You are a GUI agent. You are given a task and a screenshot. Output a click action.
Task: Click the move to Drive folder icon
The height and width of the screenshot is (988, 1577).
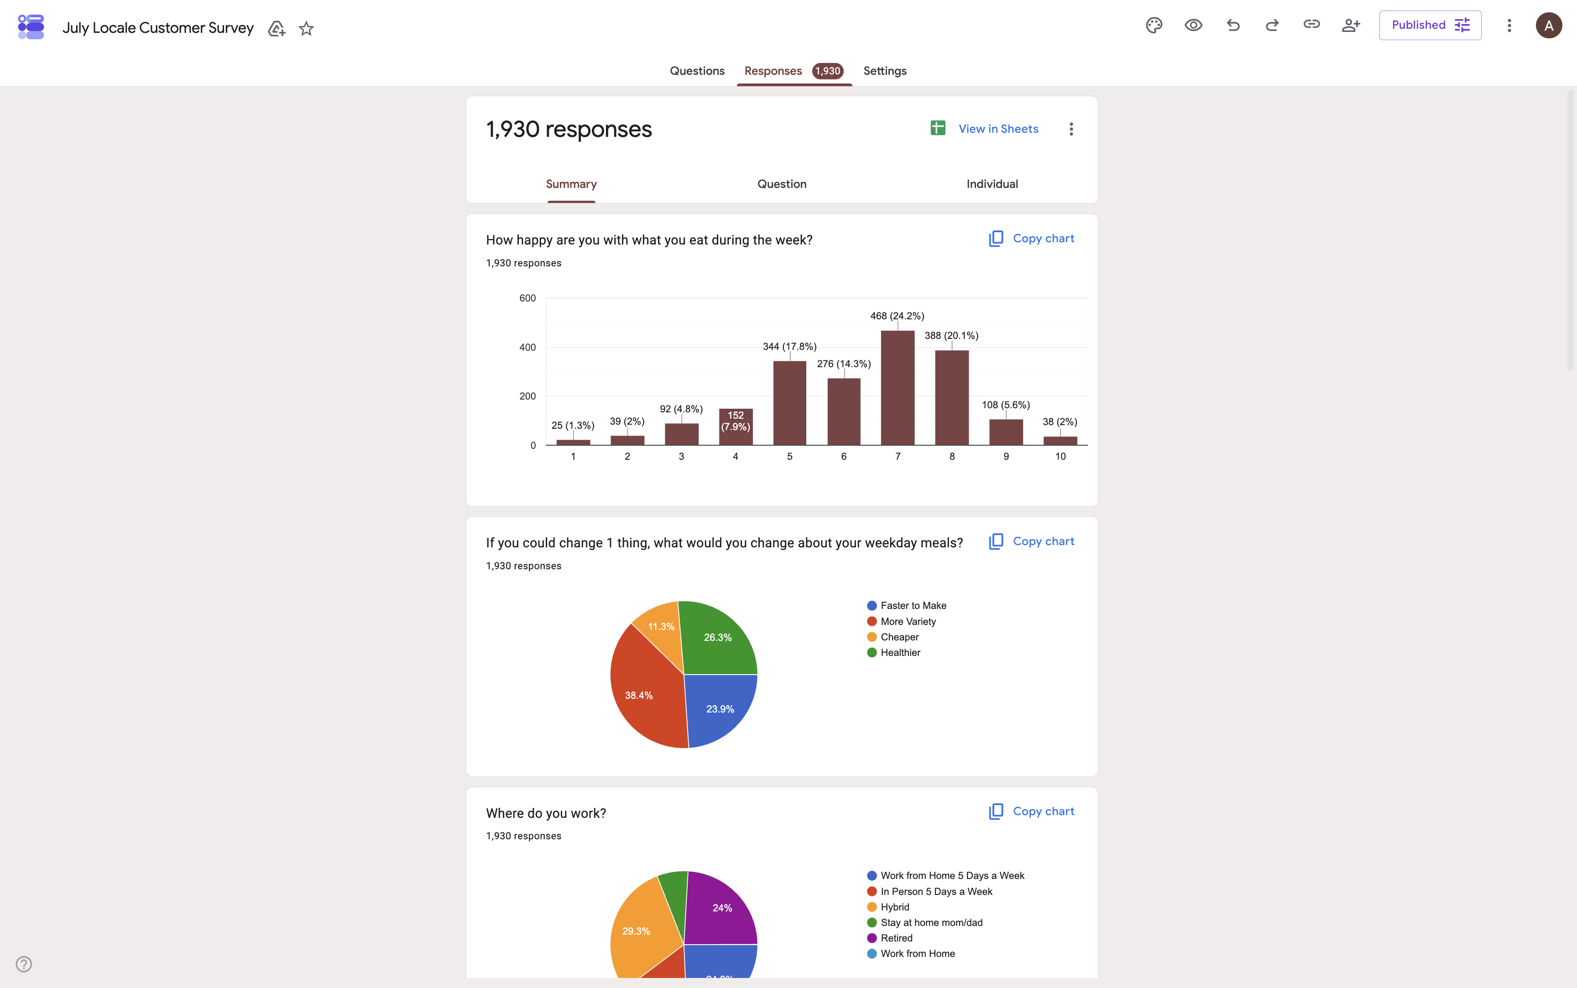(277, 28)
